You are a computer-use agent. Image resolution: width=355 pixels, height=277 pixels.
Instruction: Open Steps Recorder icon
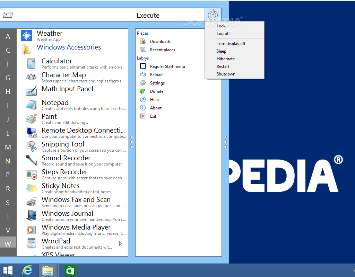click(x=31, y=175)
